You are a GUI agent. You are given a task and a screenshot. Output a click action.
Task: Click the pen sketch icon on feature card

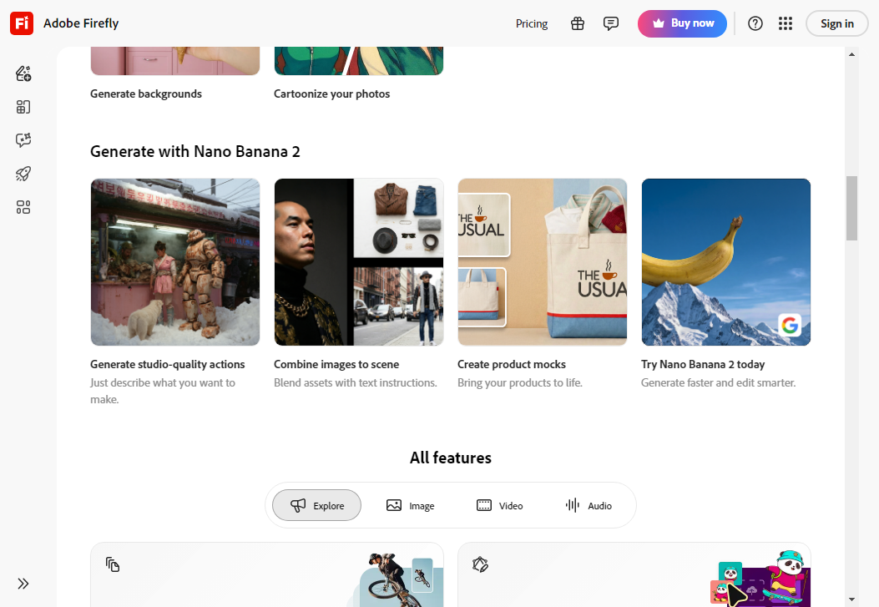tap(480, 564)
